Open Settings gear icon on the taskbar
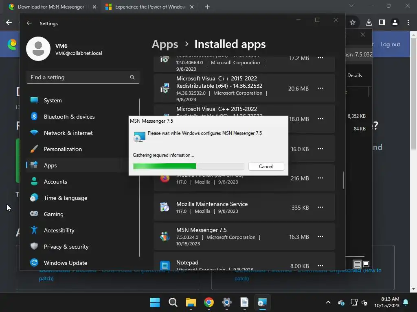 pos(226,302)
